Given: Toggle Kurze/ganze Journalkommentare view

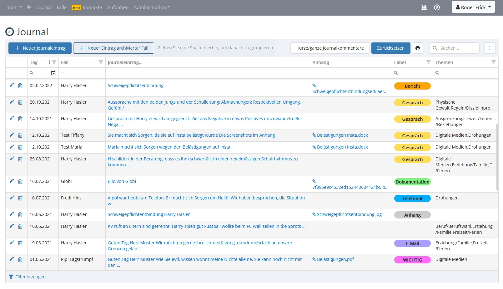Looking at the screenshot, I should [x=330, y=48].
